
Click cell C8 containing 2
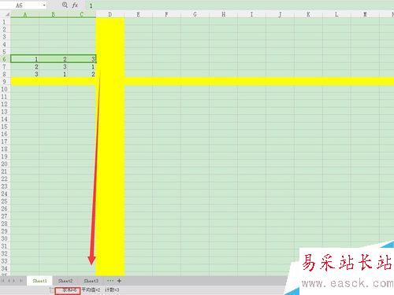pyautogui.click(x=82, y=74)
